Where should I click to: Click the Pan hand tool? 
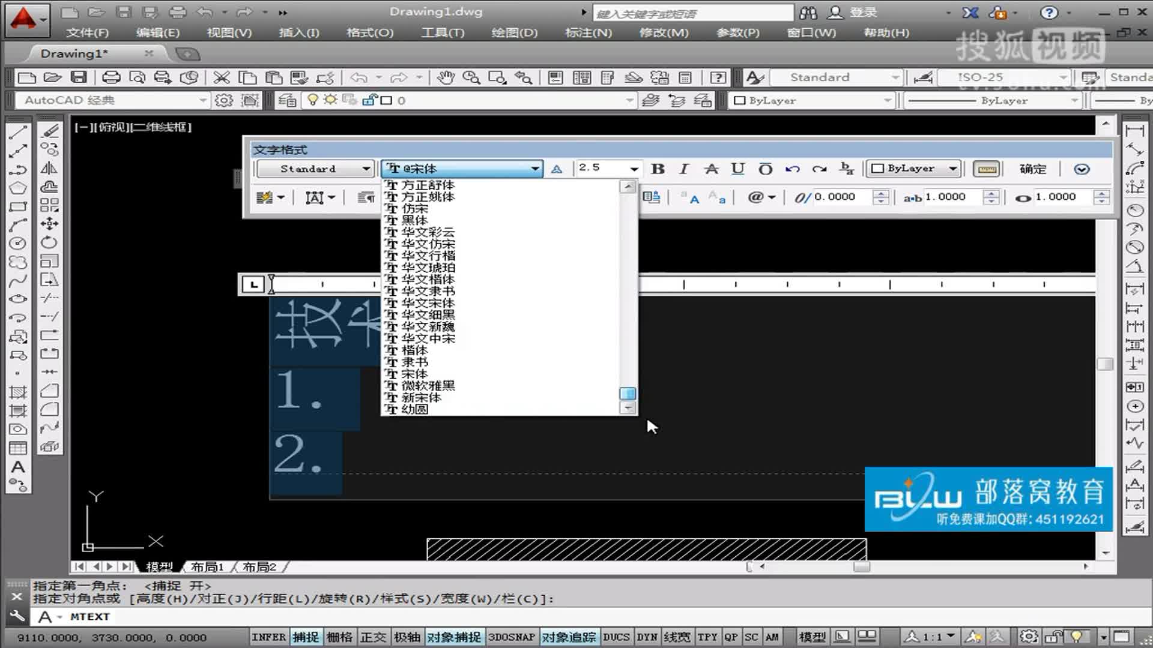pos(445,77)
